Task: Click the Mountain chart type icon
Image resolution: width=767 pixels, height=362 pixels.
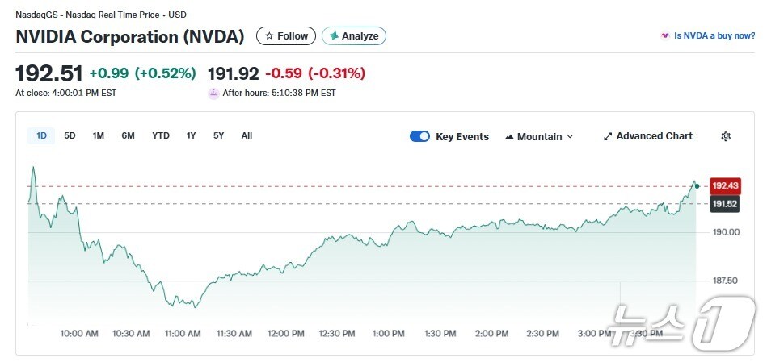Action: [x=509, y=137]
